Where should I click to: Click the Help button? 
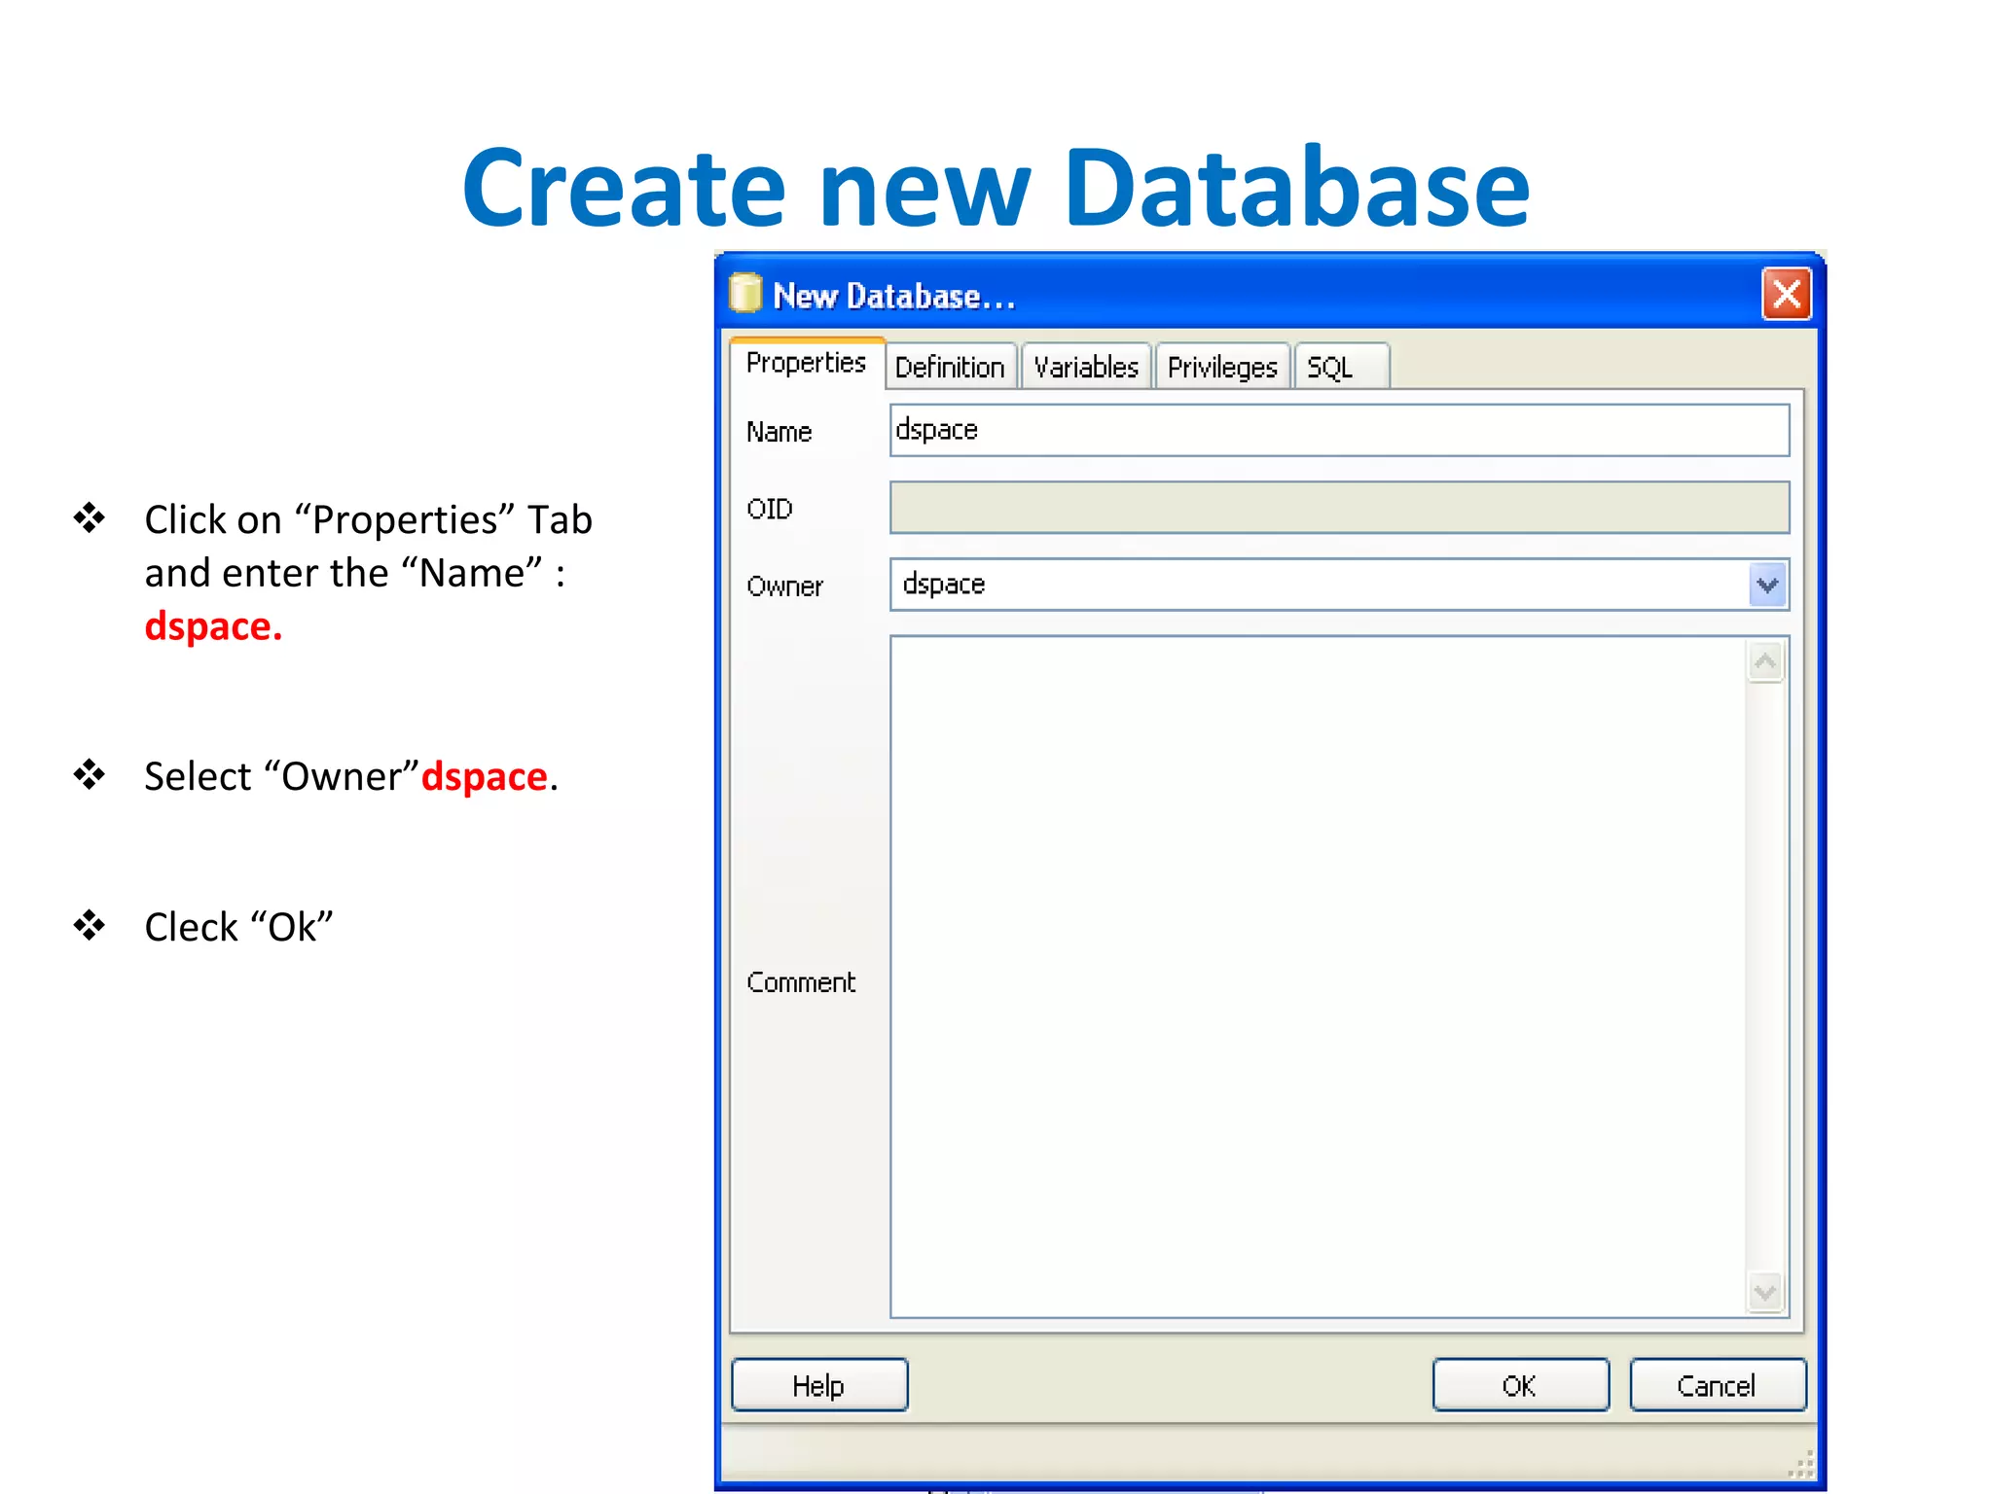coord(819,1385)
